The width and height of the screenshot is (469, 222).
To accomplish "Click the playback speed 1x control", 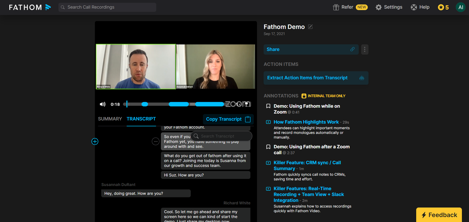I will pyautogui.click(x=239, y=104).
